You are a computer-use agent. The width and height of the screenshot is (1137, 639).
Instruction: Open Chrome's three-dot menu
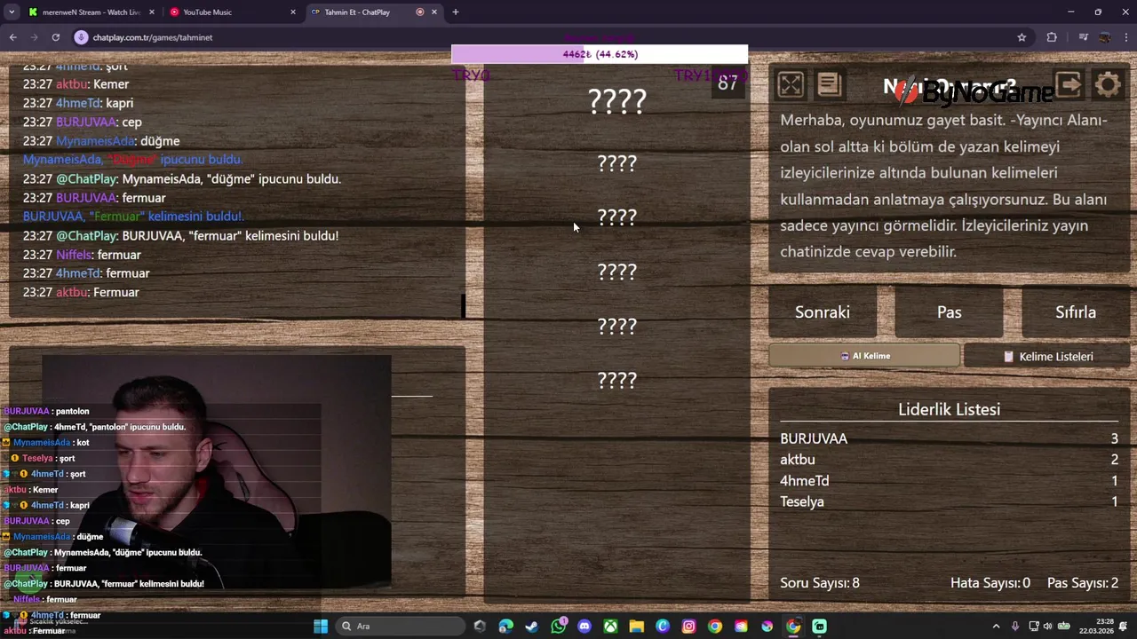[x=1125, y=37]
